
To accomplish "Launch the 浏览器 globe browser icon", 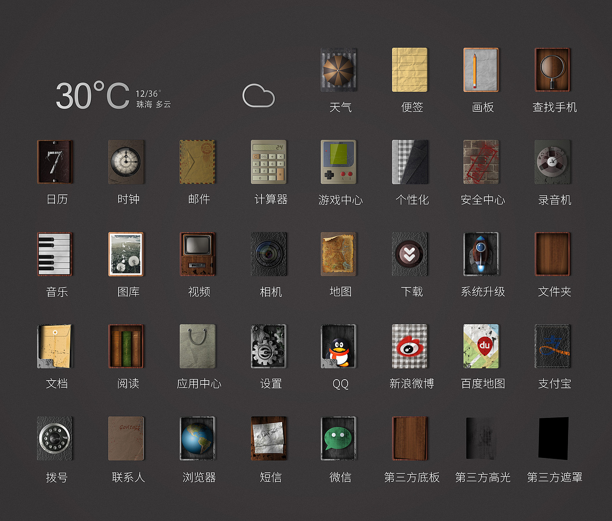I will pyautogui.click(x=197, y=438).
